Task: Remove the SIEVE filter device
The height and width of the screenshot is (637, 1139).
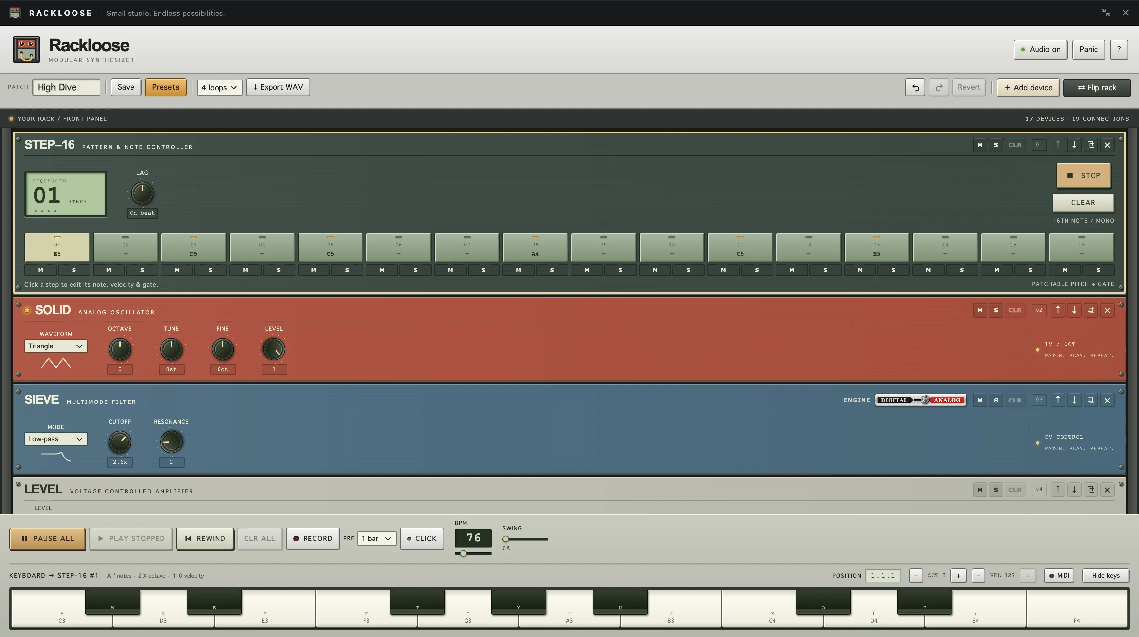Action: (1107, 400)
